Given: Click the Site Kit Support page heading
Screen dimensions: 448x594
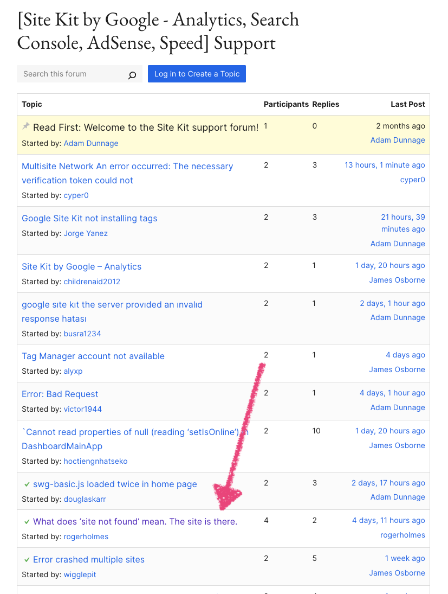Looking at the screenshot, I should 158,31.
